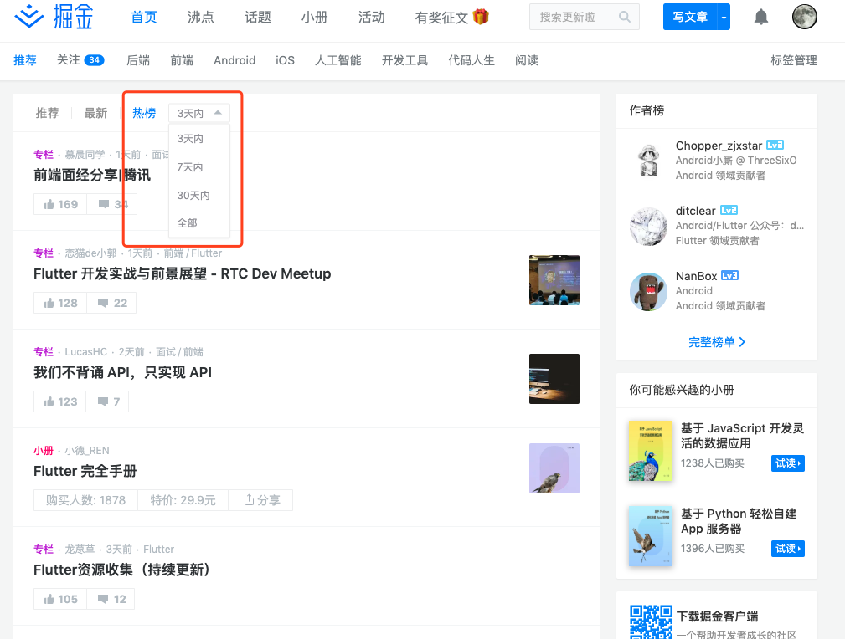Click the 写文章 button
Image resolution: width=845 pixels, height=639 pixels.
click(690, 16)
